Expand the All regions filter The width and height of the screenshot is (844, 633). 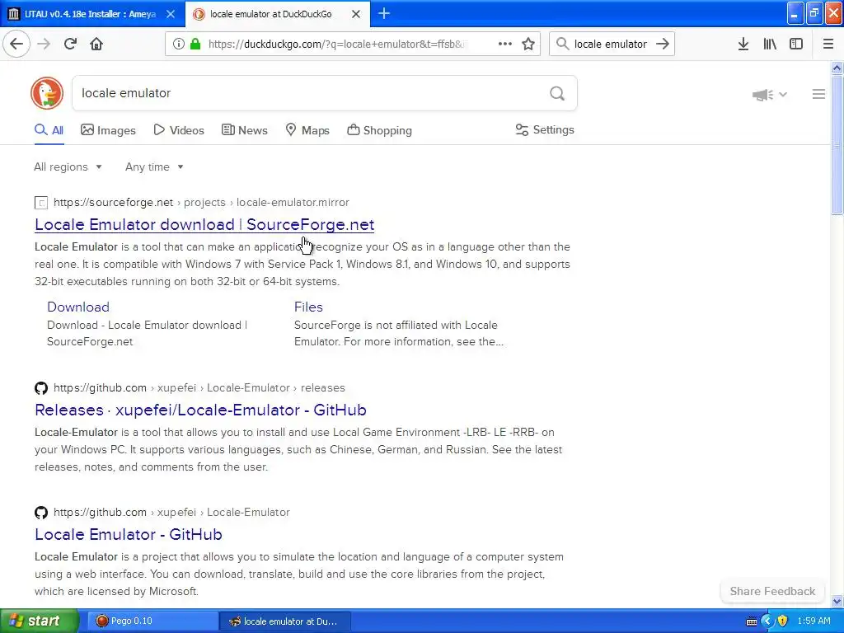click(68, 166)
